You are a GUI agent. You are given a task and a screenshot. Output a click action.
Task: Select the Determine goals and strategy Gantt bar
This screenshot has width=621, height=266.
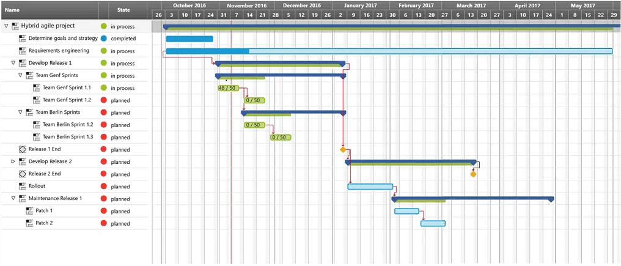(189, 39)
